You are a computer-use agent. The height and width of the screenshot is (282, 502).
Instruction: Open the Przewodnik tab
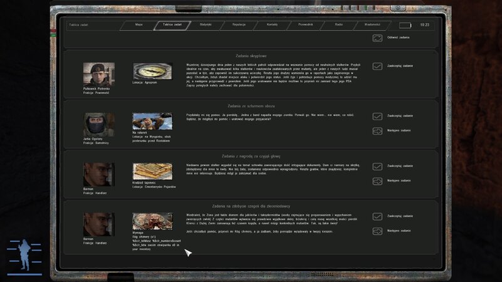point(305,25)
